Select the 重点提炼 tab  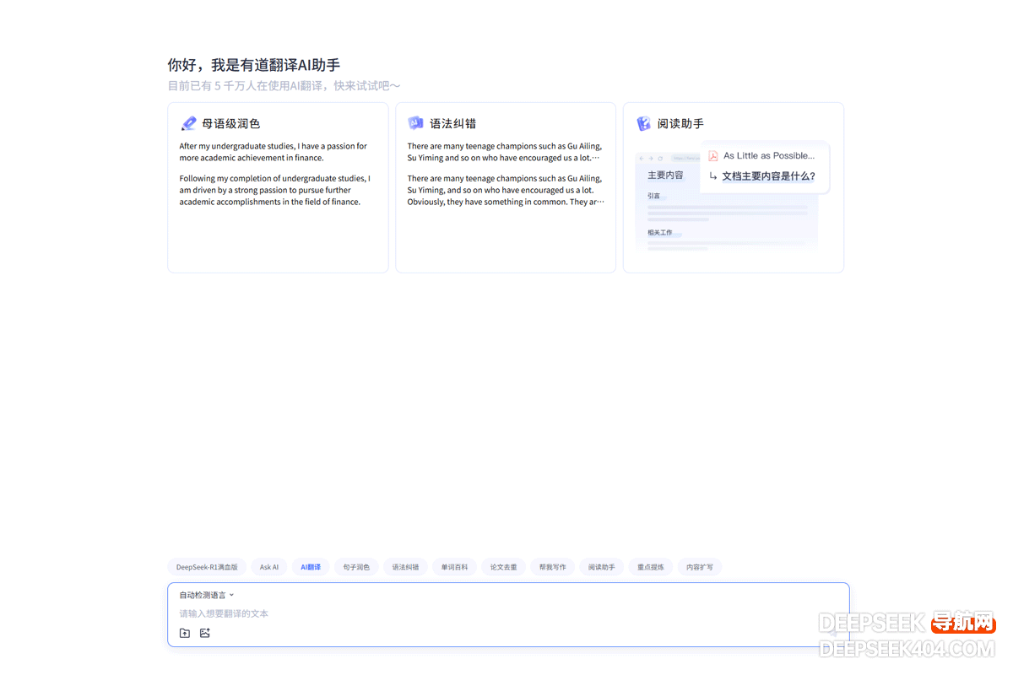tap(650, 567)
